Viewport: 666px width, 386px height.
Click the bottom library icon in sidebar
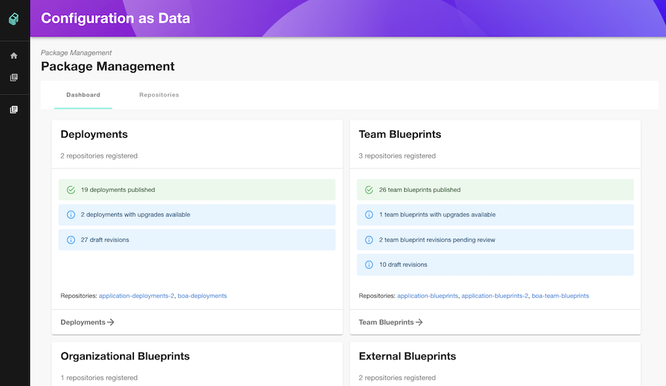click(x=14, y=110)
